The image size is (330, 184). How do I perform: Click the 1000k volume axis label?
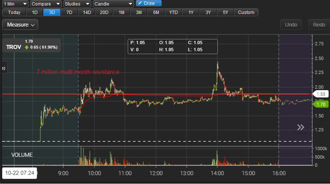point(321,149)
